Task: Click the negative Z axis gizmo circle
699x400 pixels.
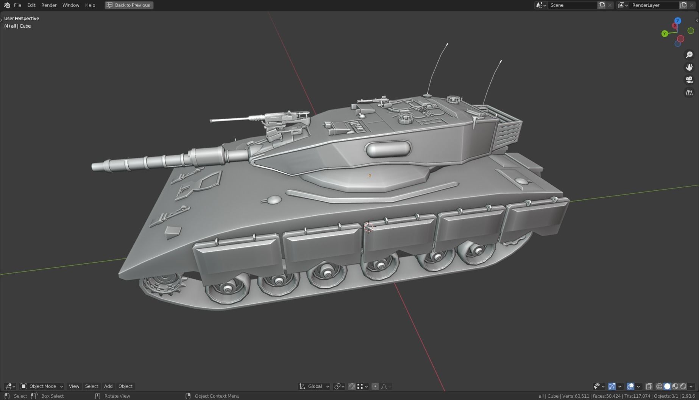Action: point(677,44)
